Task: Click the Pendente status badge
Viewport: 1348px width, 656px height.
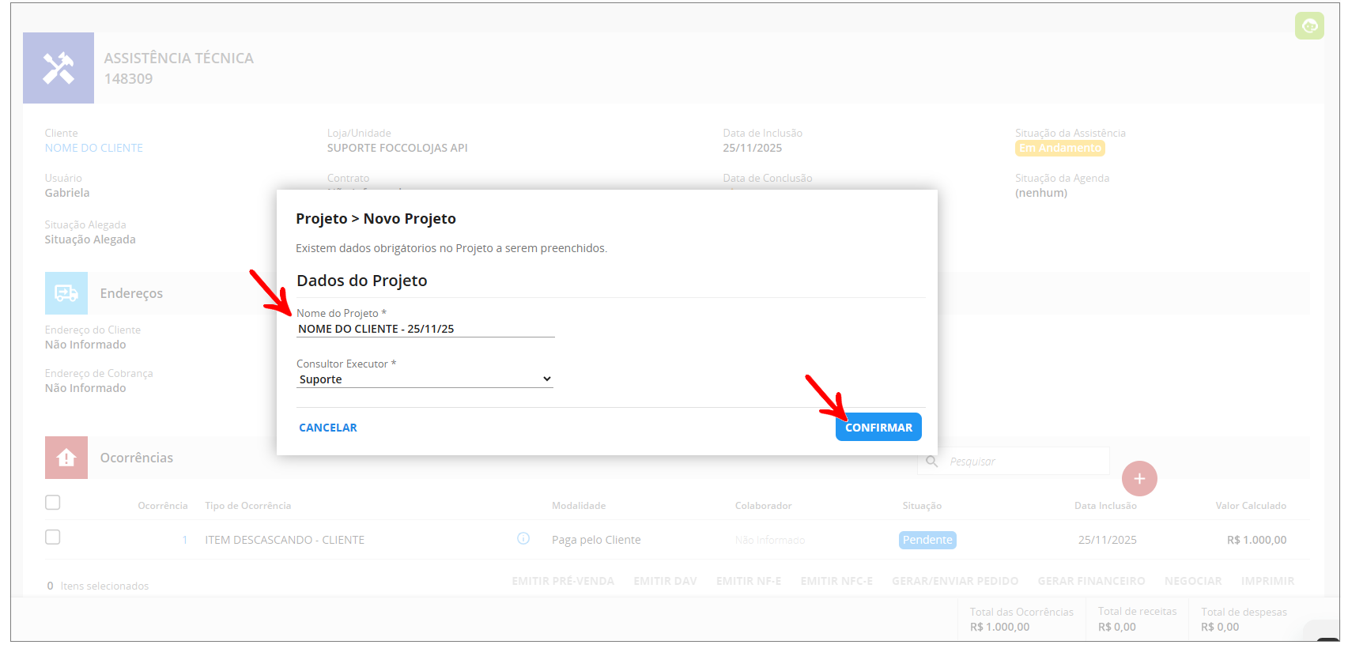Action: pos(927,540)
